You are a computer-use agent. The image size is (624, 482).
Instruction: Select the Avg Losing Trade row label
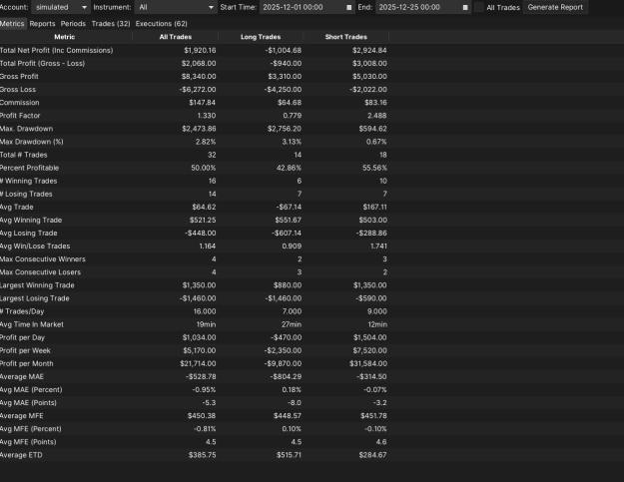tap(29, 234)
